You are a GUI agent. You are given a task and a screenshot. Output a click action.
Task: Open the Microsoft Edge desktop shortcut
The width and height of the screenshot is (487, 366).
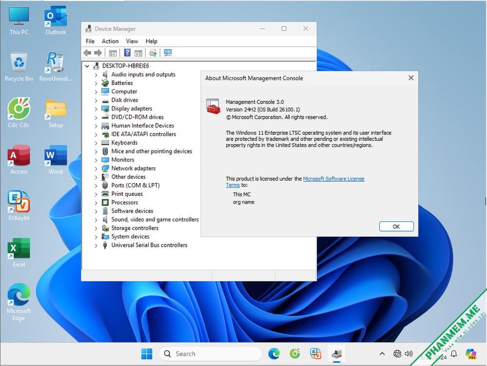pyautogui.click(x=19, y=302)
